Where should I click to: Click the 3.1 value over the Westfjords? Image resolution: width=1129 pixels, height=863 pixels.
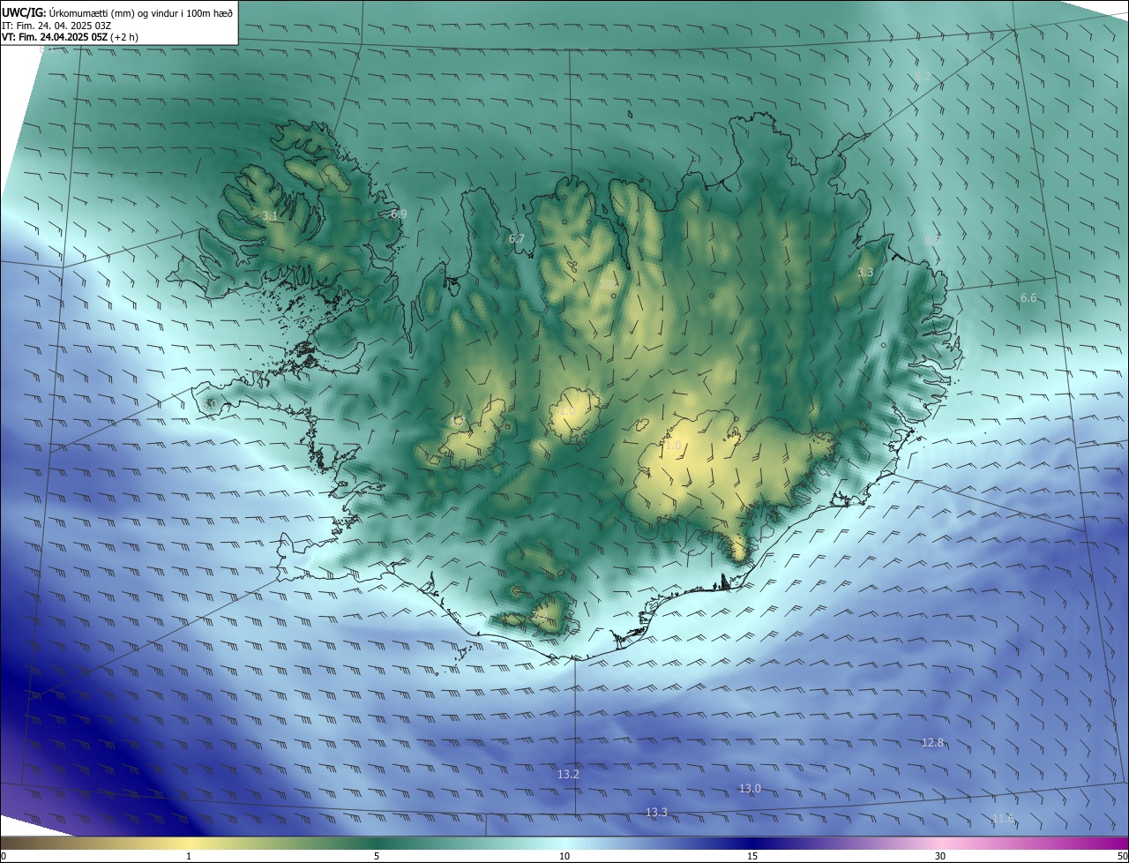pos(270,215)
